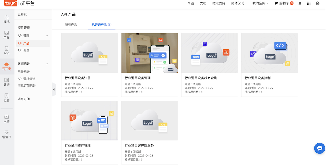The height and width of the screenshot is (165, 326).
Task: Collapse the API 管理 menu section
Action: [47, 36]
